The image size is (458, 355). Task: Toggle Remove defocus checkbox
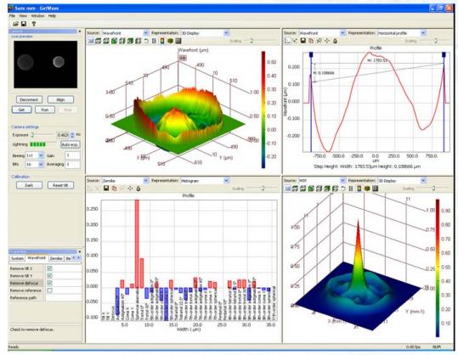(x=49, y=283)
